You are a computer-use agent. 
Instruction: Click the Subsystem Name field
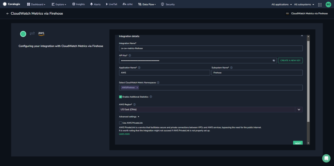257,73
